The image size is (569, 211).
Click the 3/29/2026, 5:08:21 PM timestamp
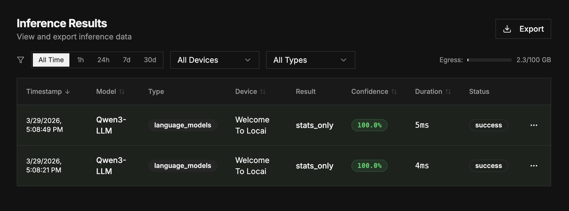pyautogui.click(x=44, y=166)
